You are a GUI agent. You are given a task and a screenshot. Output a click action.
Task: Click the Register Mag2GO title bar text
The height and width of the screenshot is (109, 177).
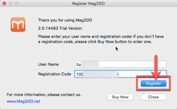88,3
